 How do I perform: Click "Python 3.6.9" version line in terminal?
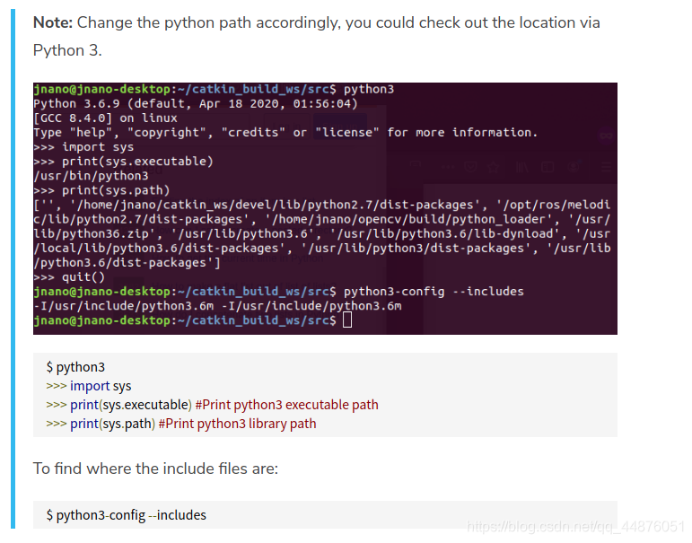(x=196, y=104)
